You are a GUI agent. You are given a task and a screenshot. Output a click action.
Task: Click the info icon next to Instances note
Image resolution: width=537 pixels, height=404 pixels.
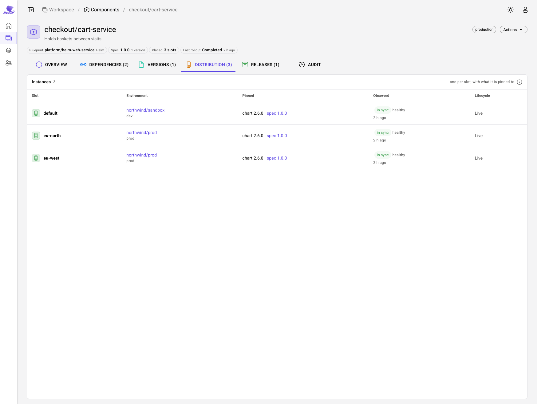[519, 82]
